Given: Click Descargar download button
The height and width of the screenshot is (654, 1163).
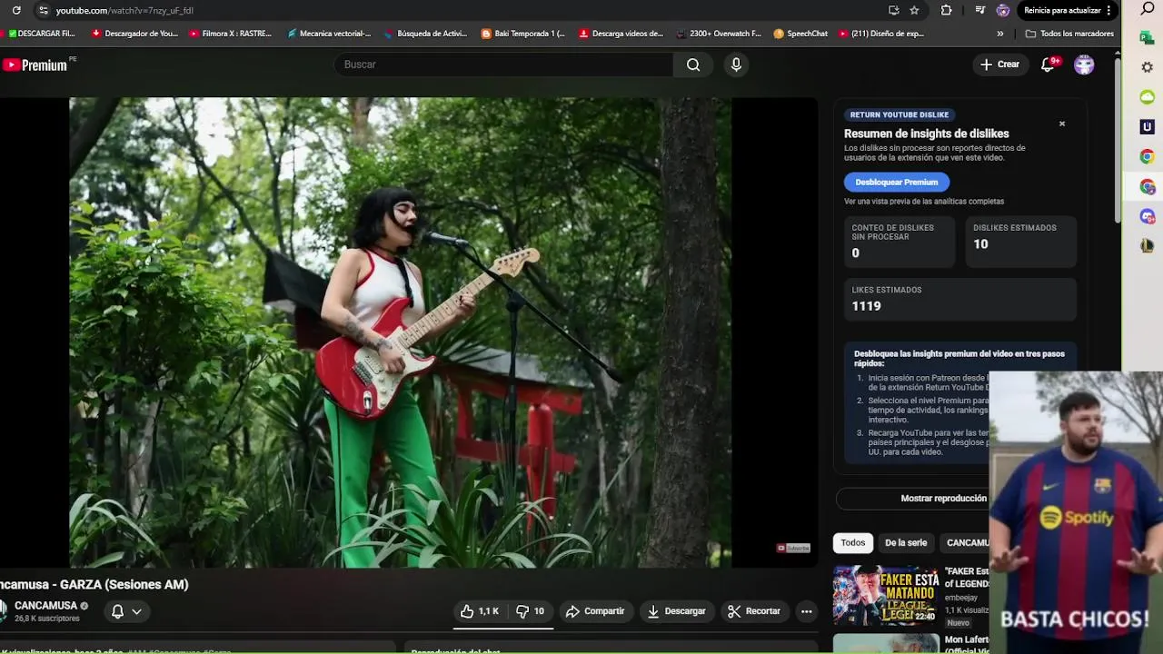Looking at the screenshot, I should pos(677,611).
